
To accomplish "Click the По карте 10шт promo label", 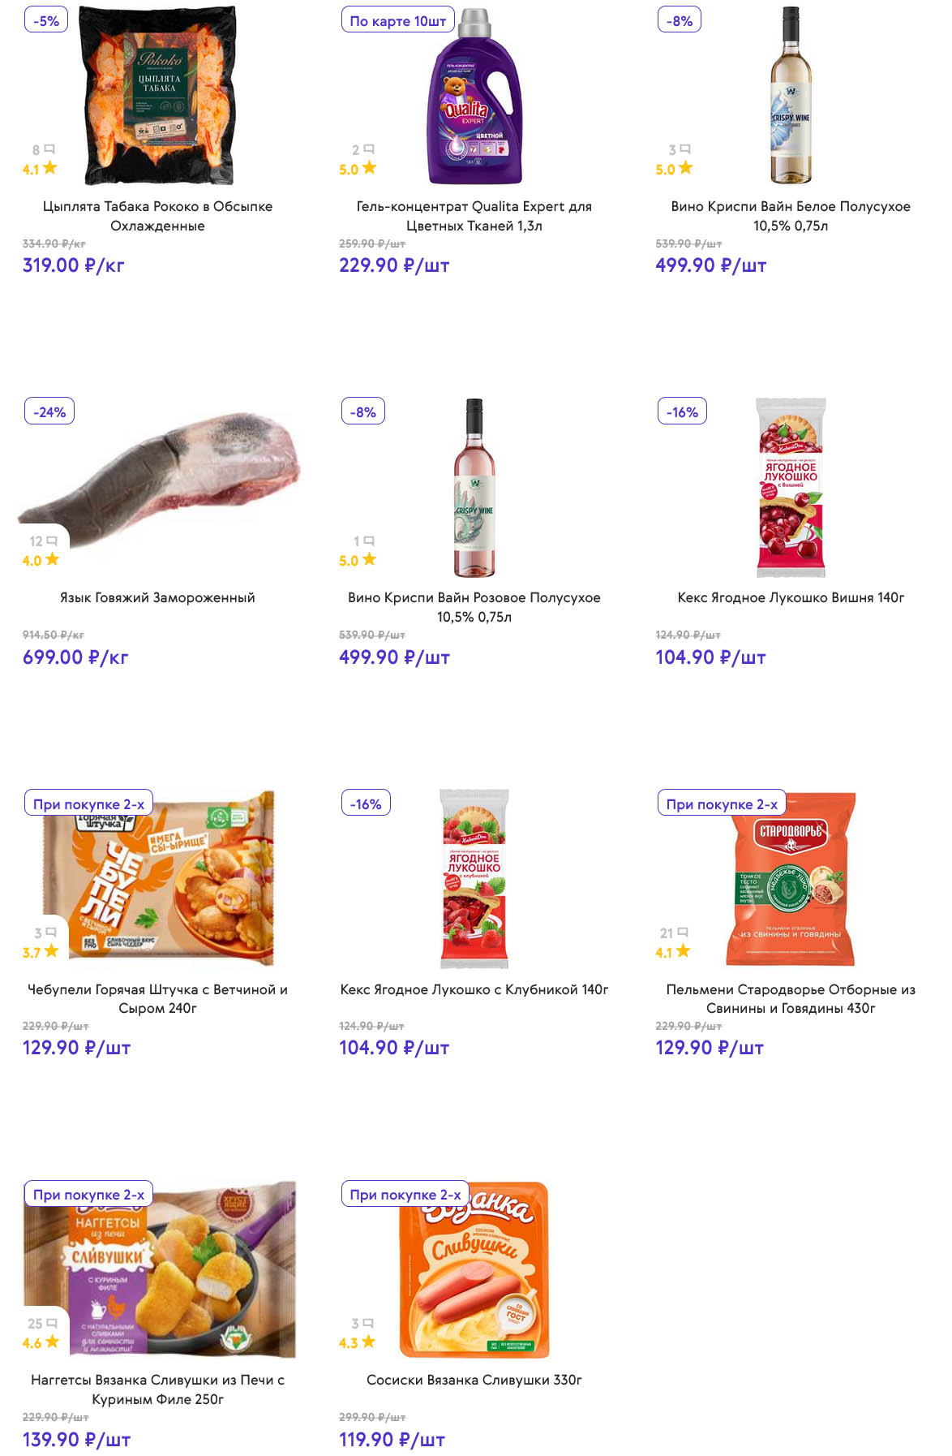I will point(397,20).
